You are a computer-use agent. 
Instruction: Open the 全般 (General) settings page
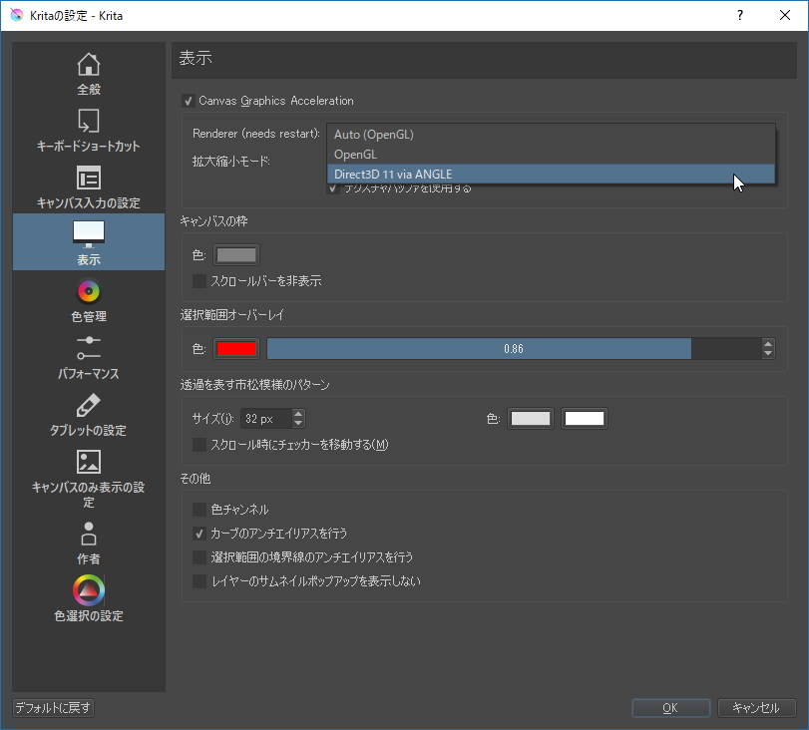[x=89, y=74]
